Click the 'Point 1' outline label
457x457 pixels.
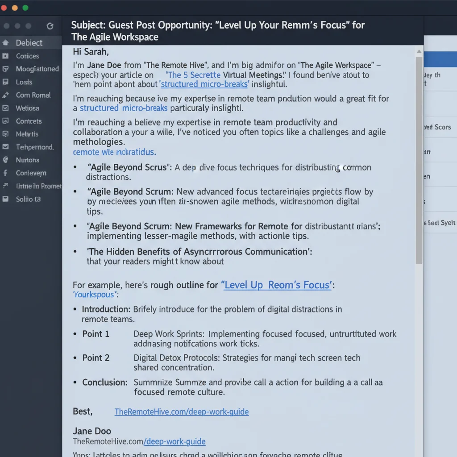(96, 334)
